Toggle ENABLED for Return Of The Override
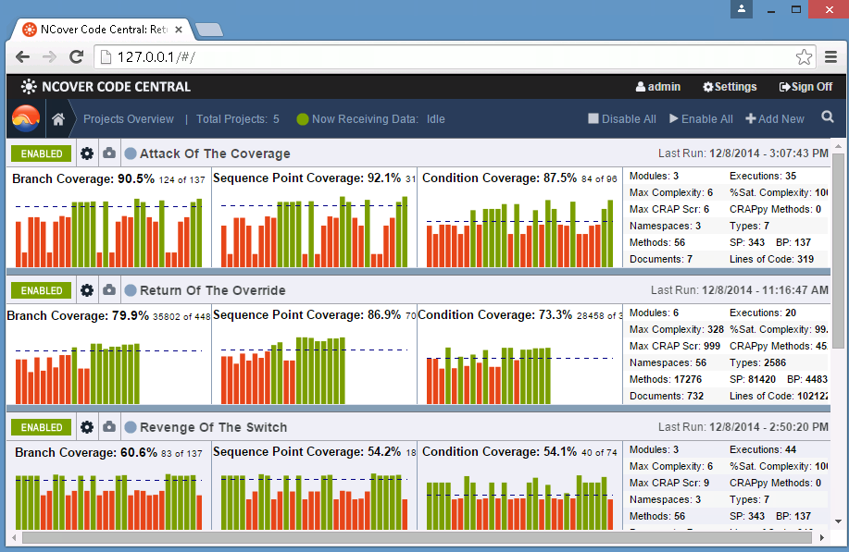The height and width of the screenshot is (552, 849). (41, 290)
